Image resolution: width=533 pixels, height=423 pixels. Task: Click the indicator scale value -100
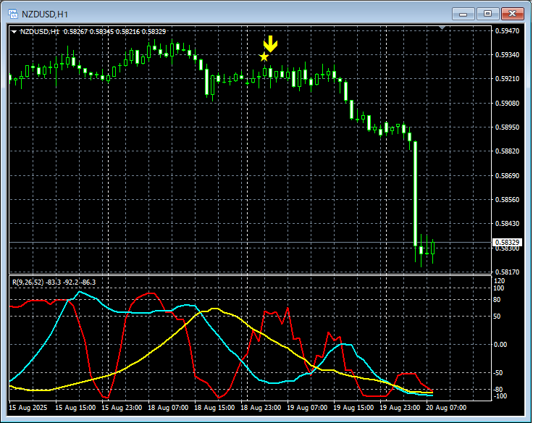coord(500,396)
